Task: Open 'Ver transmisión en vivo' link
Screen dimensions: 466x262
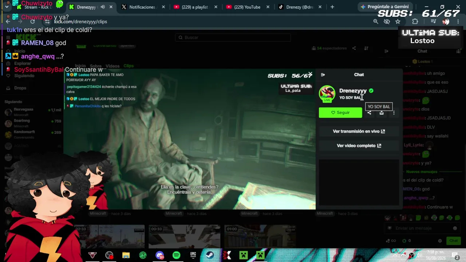Action: tap(359, 131)
